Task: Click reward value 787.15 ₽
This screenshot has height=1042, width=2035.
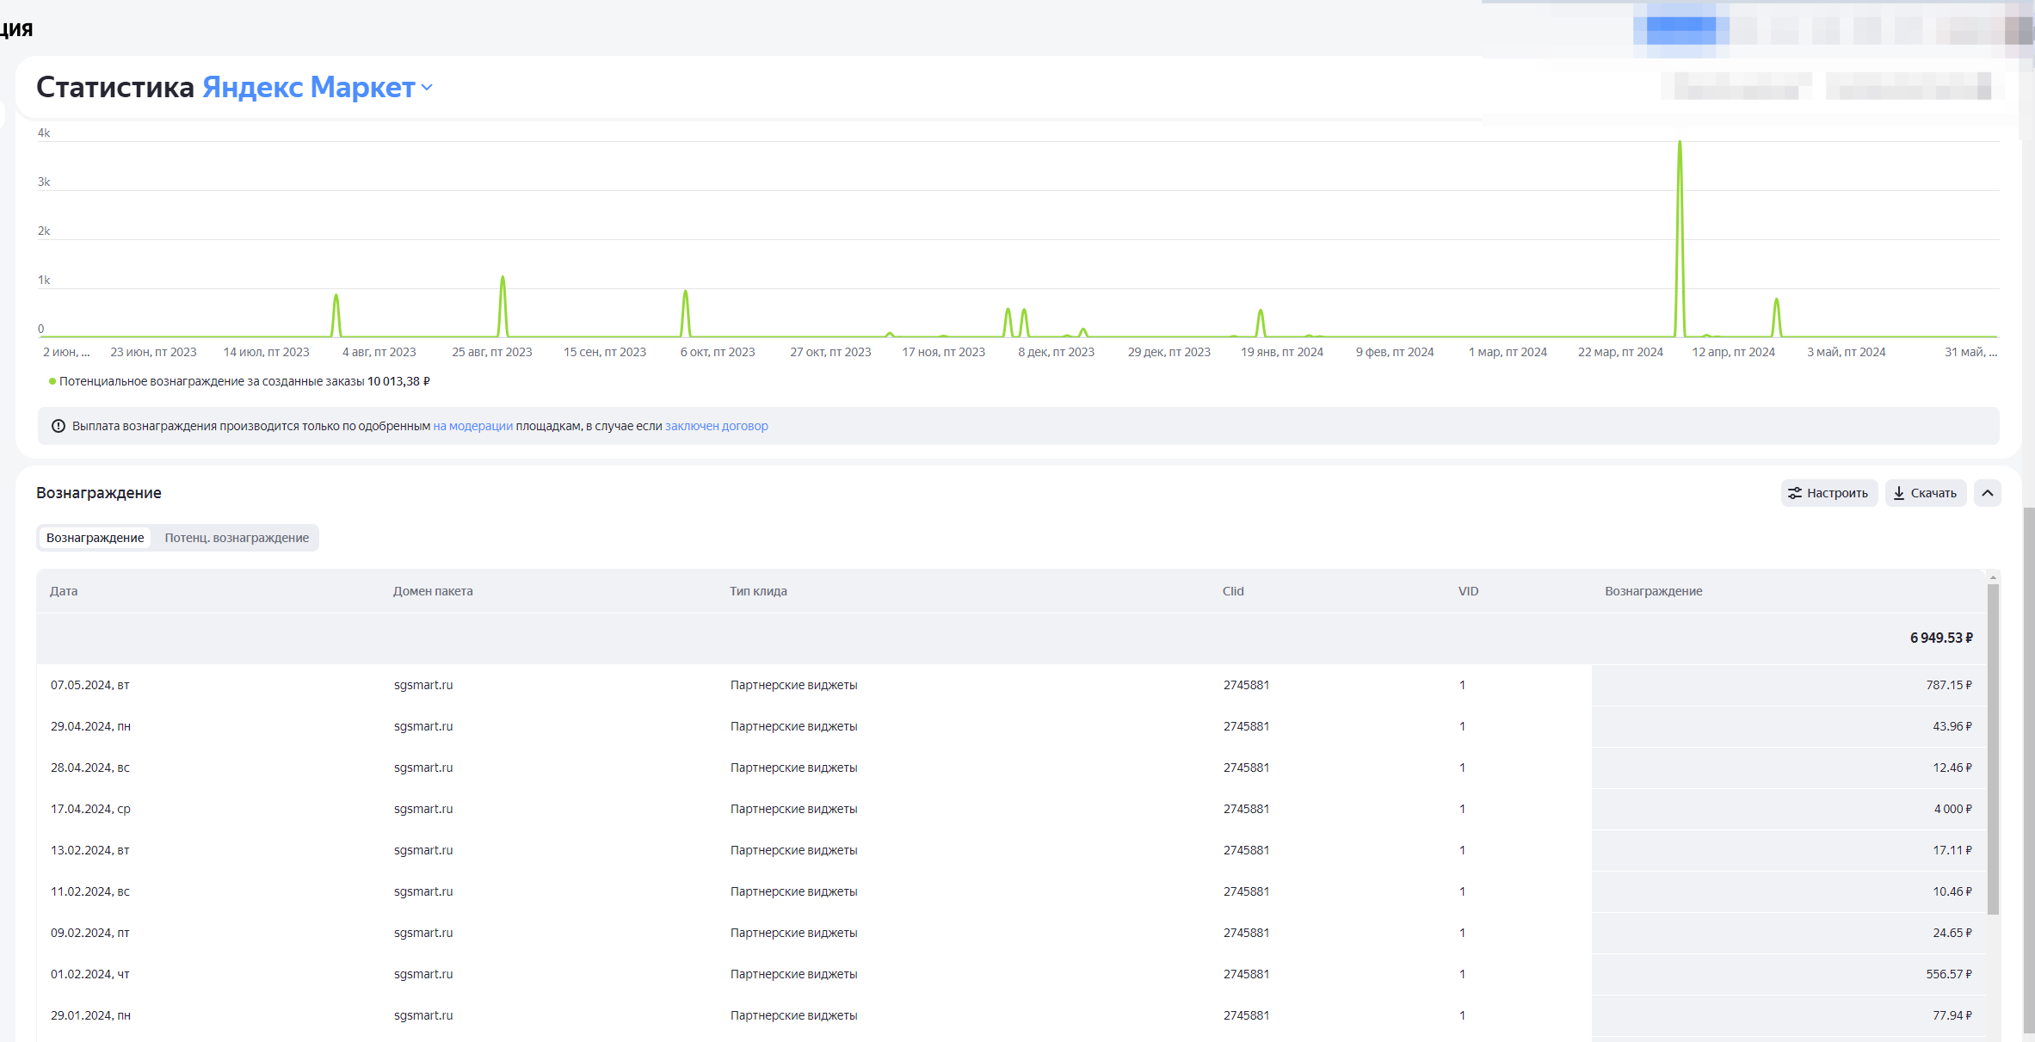Action: coord(1949,685)
